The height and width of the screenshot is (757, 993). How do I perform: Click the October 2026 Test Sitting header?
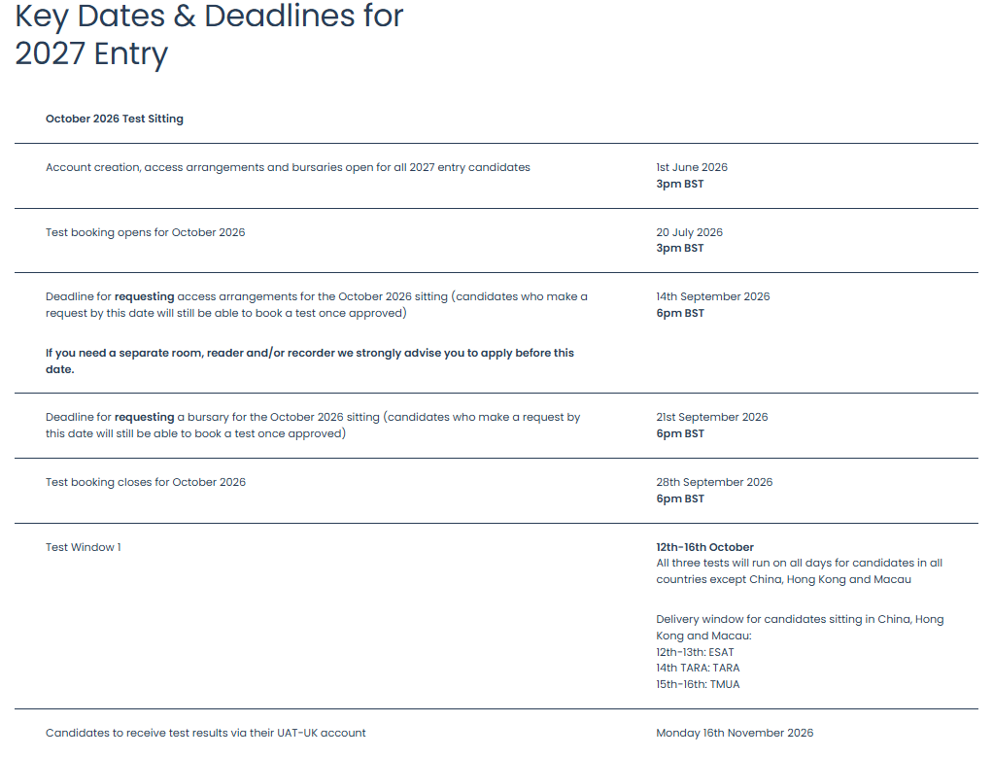pos(115,119)
